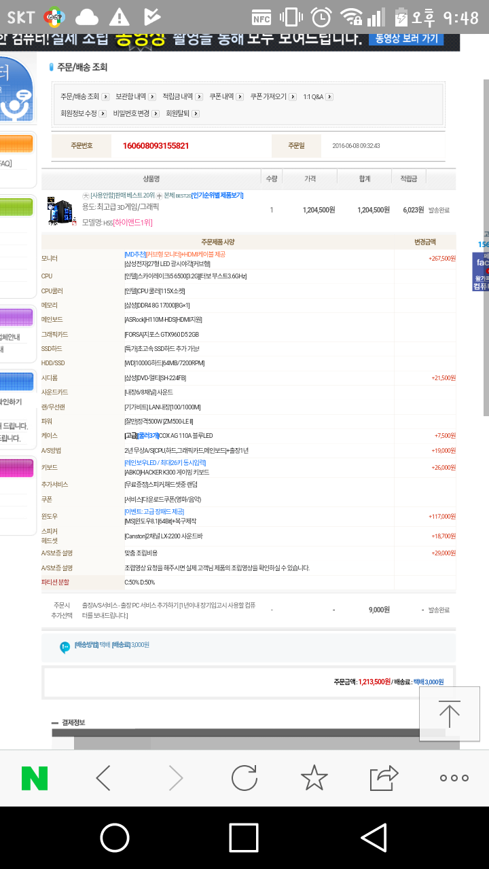The image size is (489, 869).
Task: Tap the scroll-to-top arrow button
Action: (x=449, y=714)
